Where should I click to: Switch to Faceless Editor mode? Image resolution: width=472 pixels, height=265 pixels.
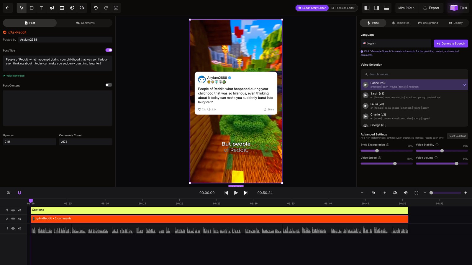point(343,8)
